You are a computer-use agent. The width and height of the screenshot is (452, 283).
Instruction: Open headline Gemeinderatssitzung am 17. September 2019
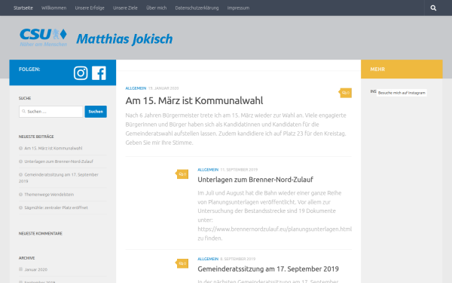pyautogui.click(x=268, y=269)
